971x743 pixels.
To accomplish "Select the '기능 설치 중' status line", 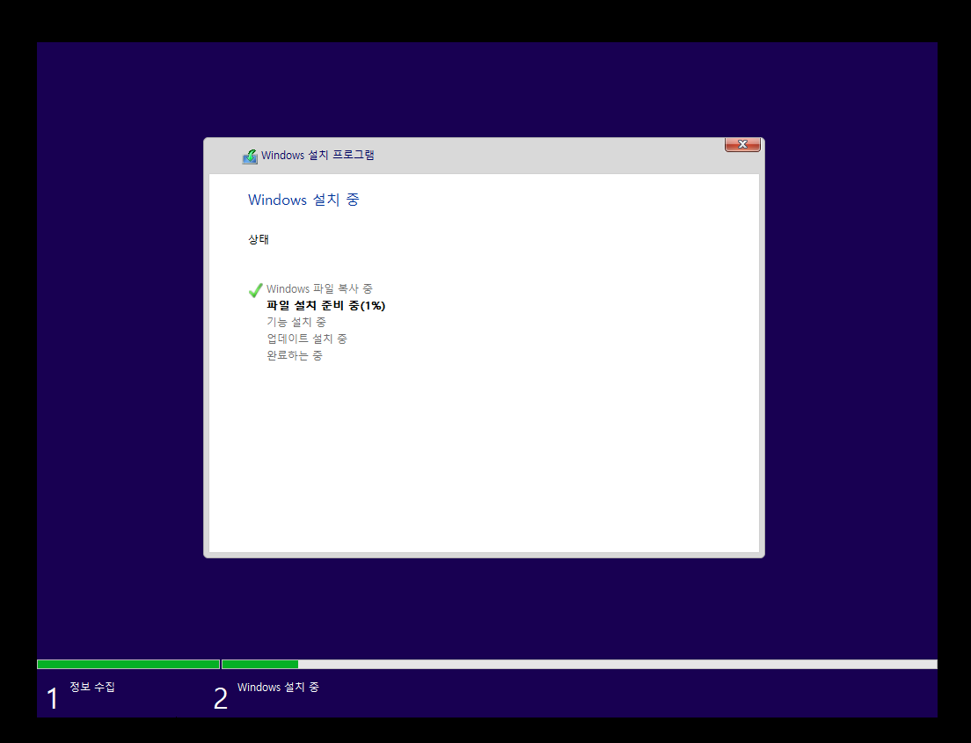I will (296, 322).
